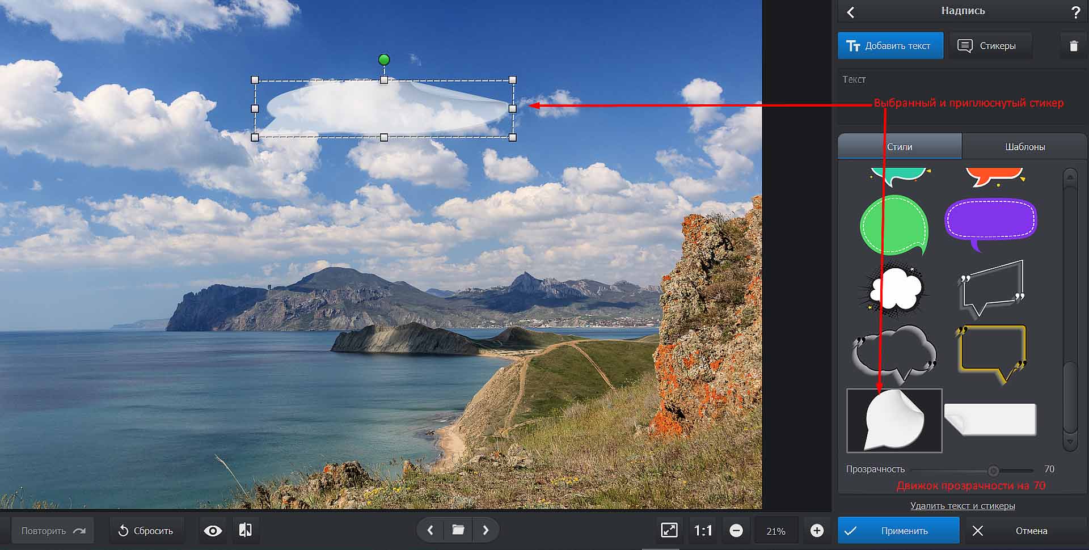Delete selection with the trash icon

pyautogui.click(x=1073, y=46)
